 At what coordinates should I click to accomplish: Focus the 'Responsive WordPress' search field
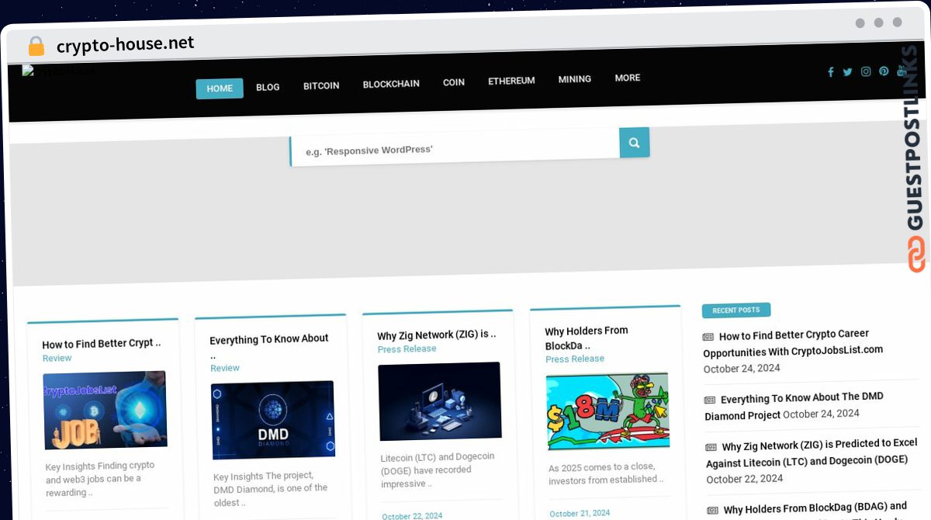point(455,149)
